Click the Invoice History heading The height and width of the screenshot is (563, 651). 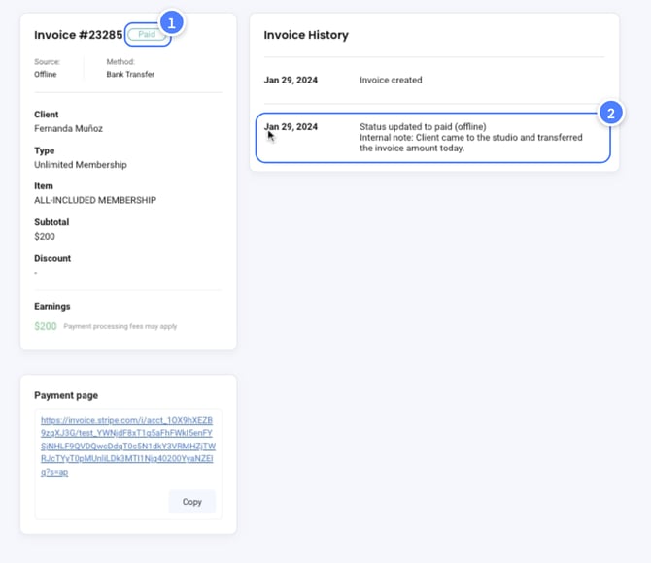click(306, 35)
